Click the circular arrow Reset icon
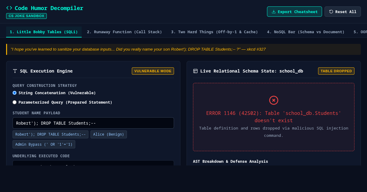The height and width of the screenshot is (192, 367). 331,12
